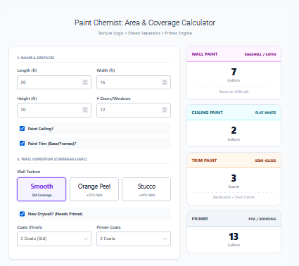
Task: Click the Trim Paint quarts value 3
Action: click(x=234, y=178)
